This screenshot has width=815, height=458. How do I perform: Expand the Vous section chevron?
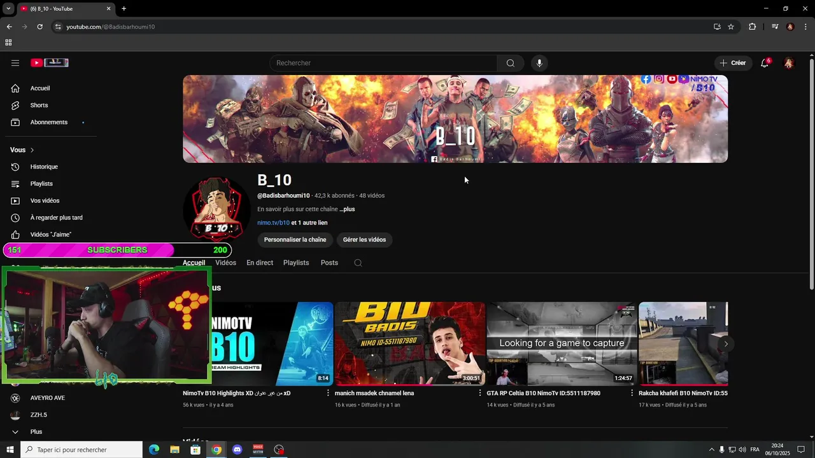click(32, 150)
